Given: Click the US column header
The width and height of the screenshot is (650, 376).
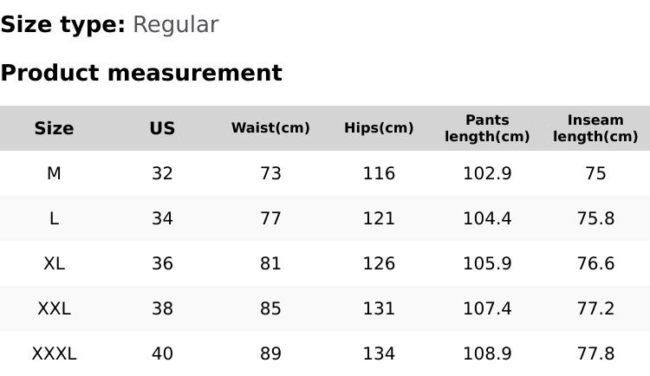Looking at the screenshot, I should (x=162, y=128).
